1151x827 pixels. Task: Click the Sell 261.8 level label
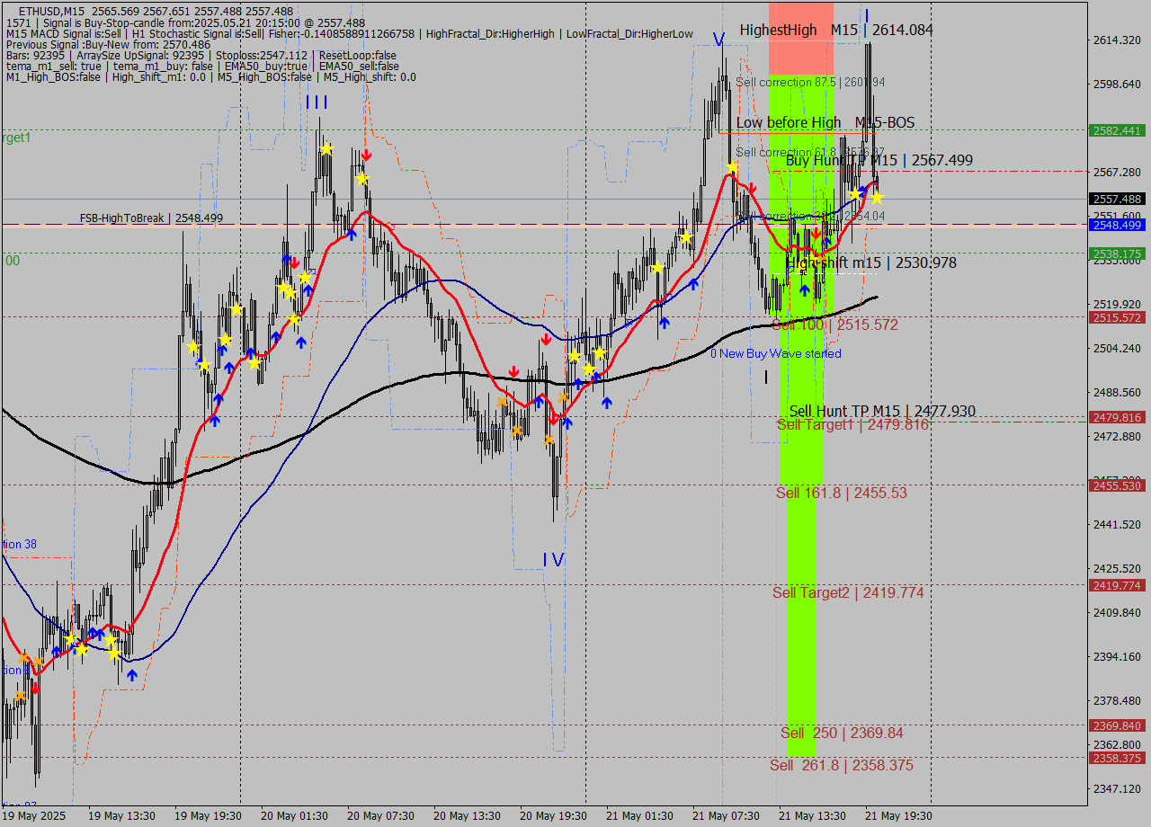click(841, 765)
